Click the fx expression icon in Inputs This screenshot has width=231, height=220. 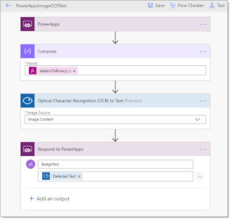point(32,71)
